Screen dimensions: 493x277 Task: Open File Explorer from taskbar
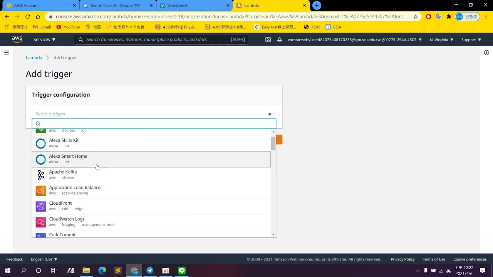pos(86,270)
